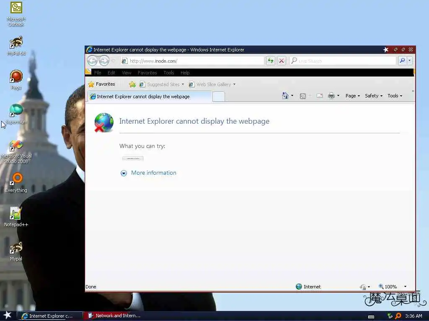This screenshot has width=429, height=321.
Task: Launch Supermium desktop shortcut
Action: tap(16, 114)
